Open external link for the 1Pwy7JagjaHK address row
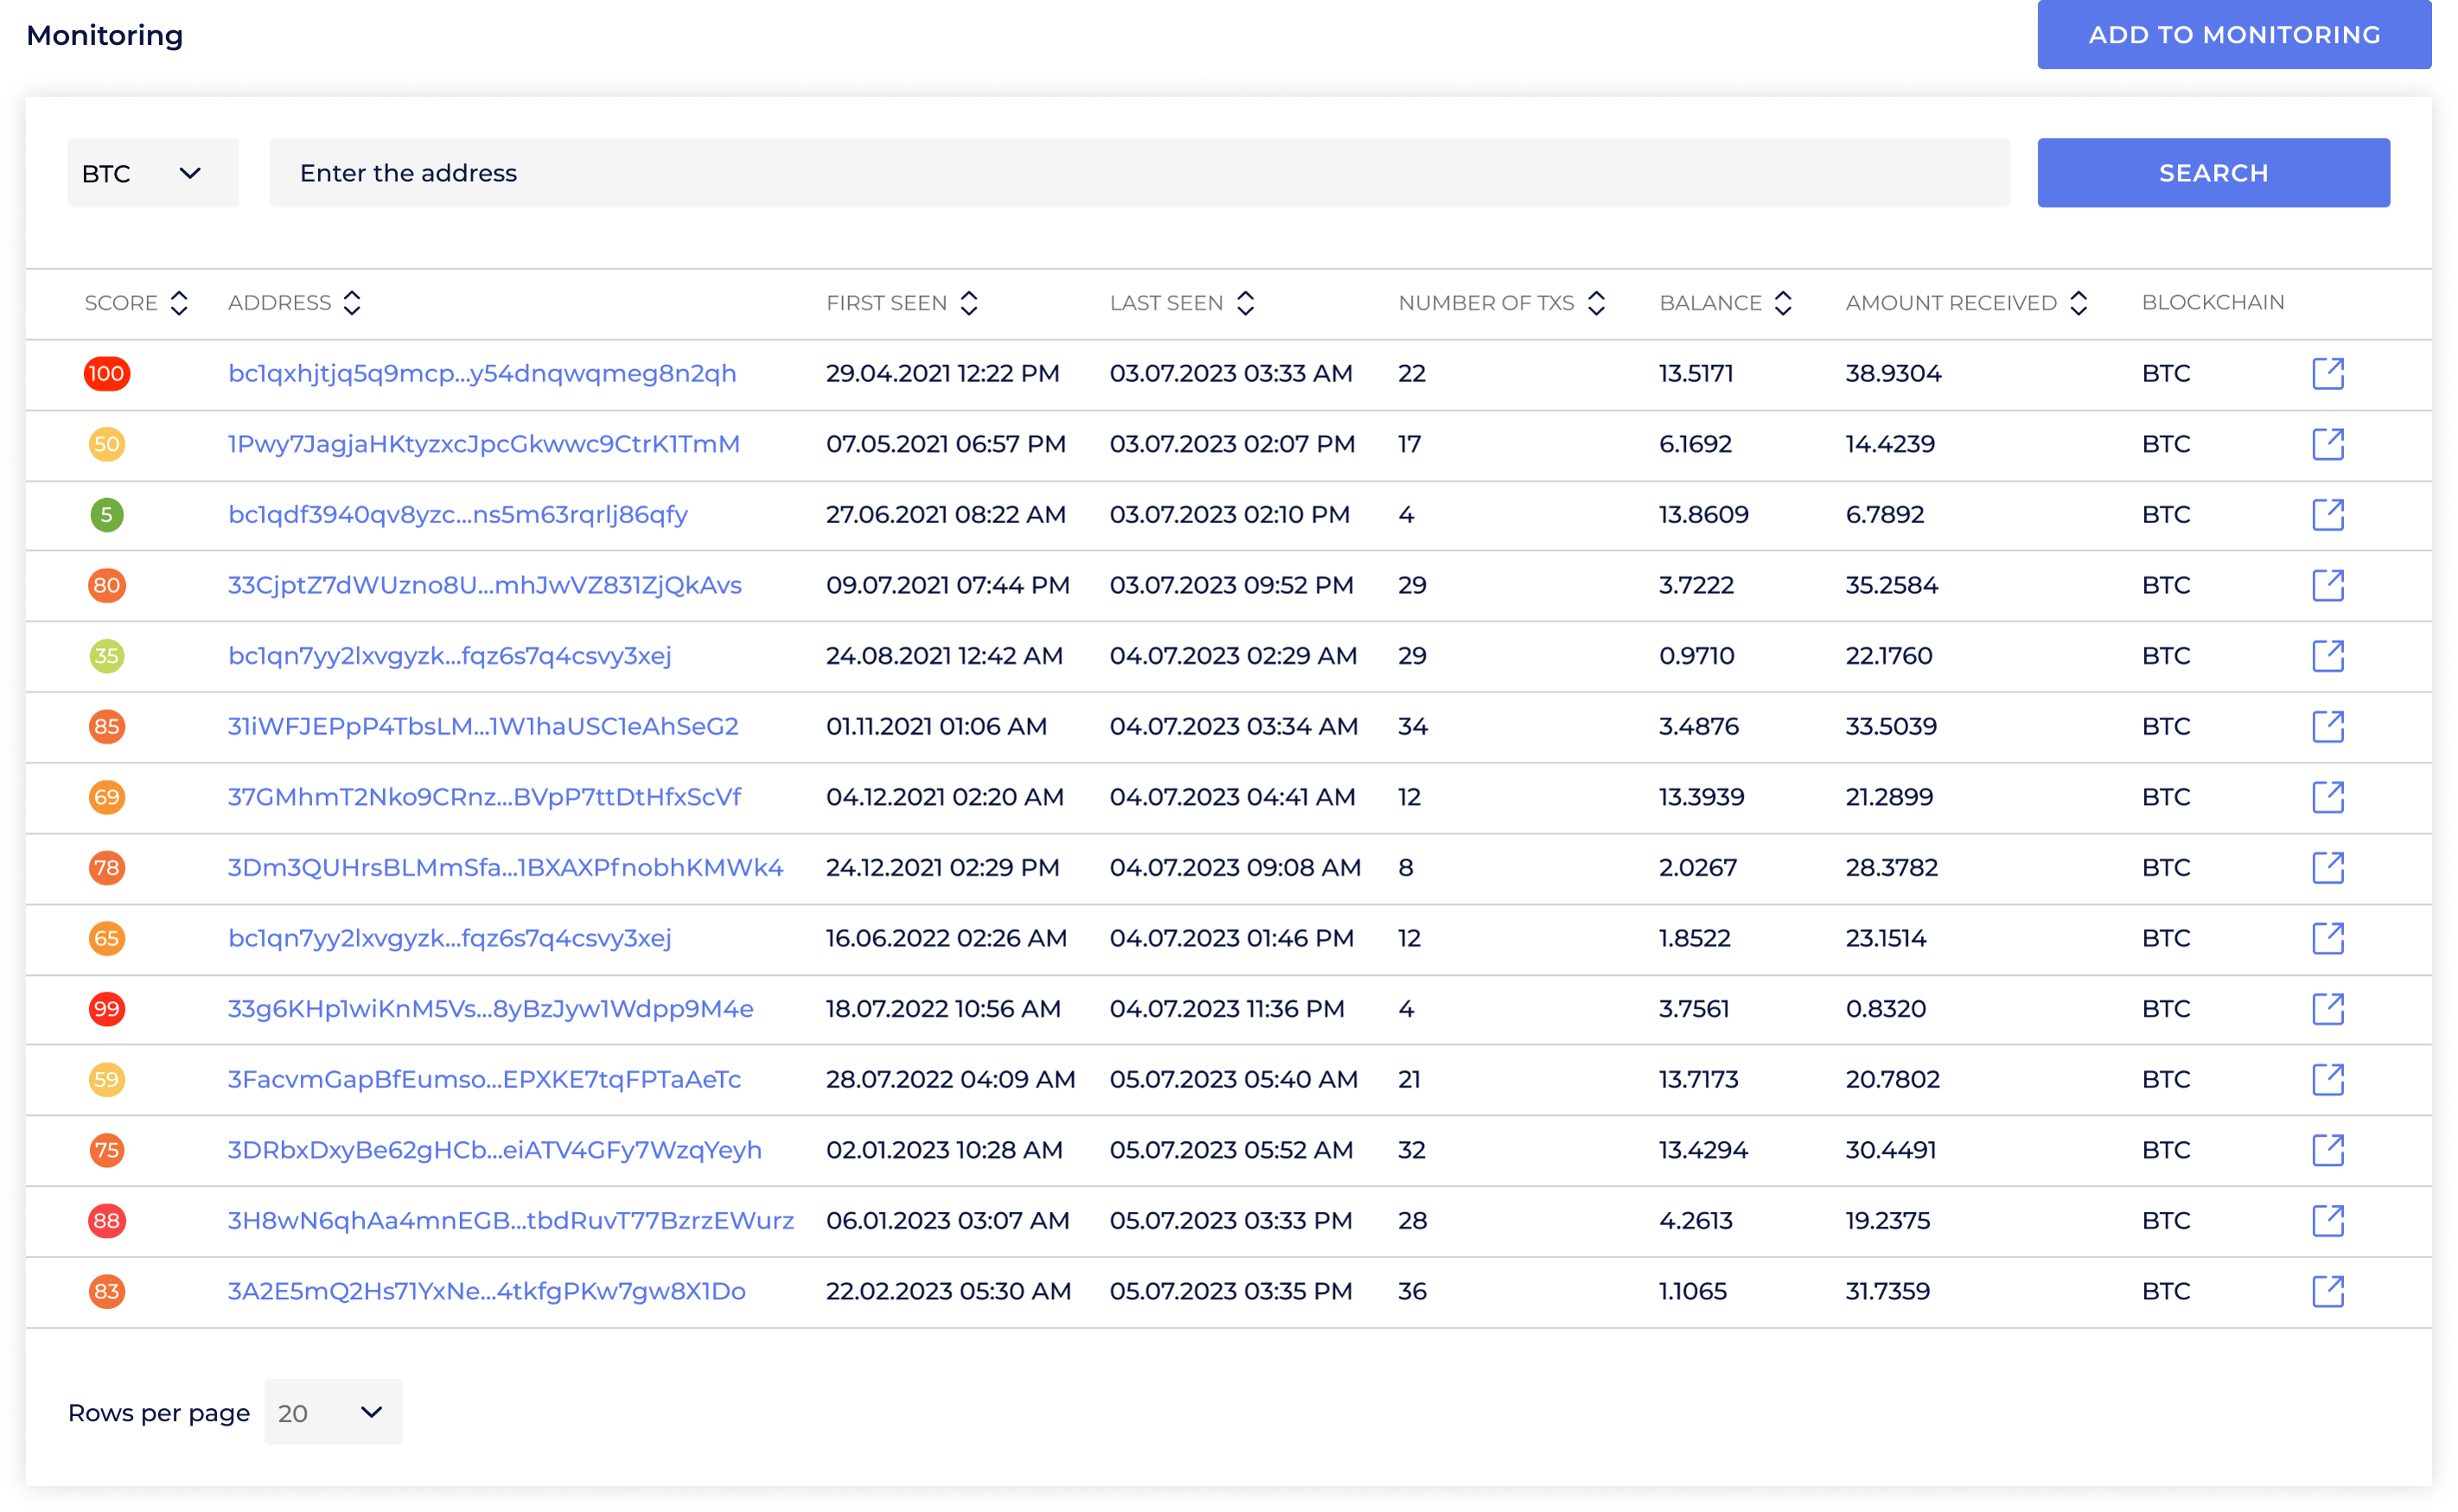The image size is (2458, 1512). pos(2327,444)
